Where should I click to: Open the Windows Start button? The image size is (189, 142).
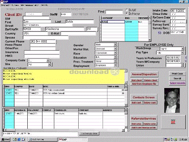click(6, 139)
